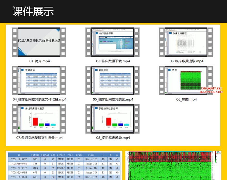Image resolution: width=227 pixels, height=180 pixels.
Task: Select the file name 05_临床组间差异表达.mp4
Action: click(113, 99)
